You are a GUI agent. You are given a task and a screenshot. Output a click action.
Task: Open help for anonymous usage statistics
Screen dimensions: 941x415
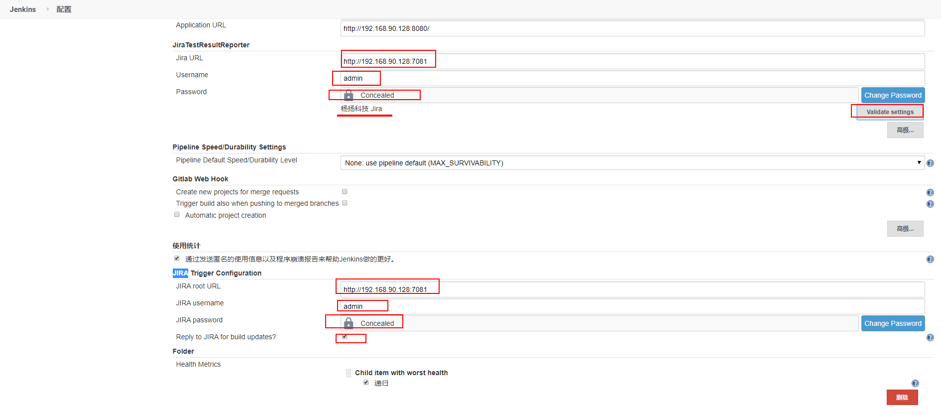930,260
